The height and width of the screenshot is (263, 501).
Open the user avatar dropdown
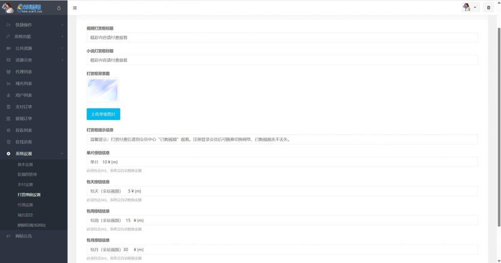click(x=470, y=7)
